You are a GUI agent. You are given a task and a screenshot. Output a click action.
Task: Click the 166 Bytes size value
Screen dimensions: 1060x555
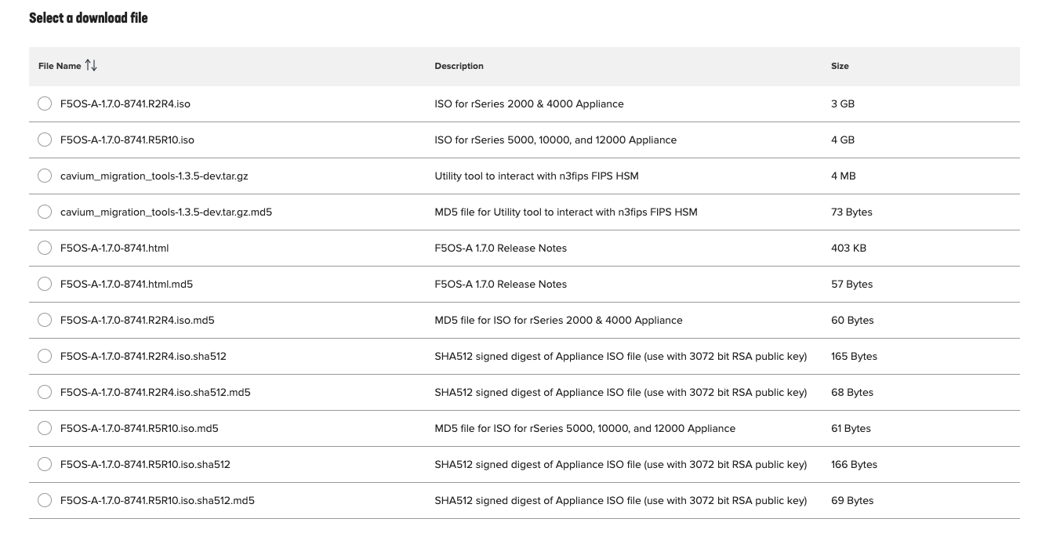[x=854, y=464]
